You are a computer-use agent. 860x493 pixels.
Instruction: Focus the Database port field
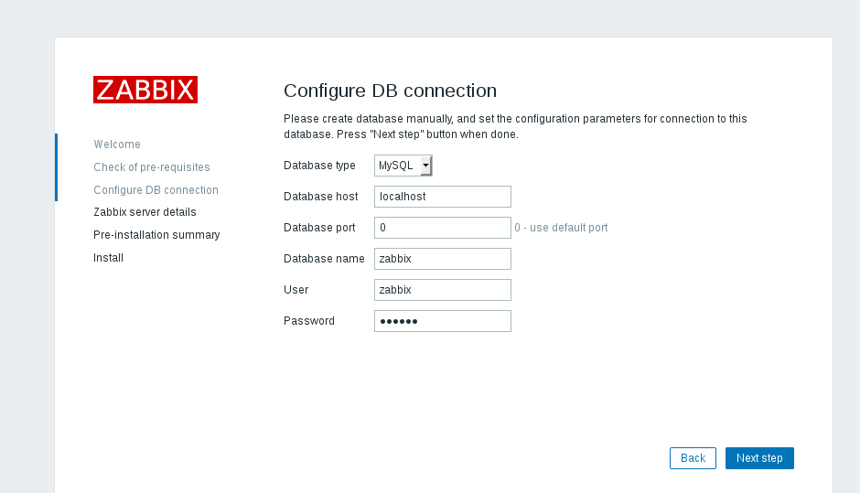pos(443,228)
